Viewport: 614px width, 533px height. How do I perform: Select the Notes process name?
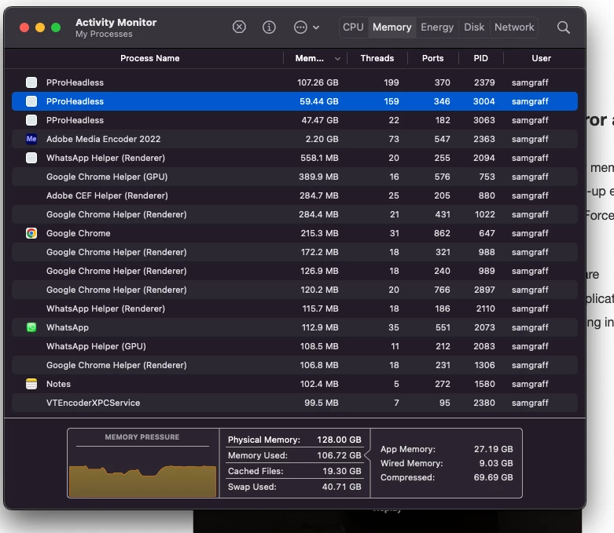tap(58, 384)
